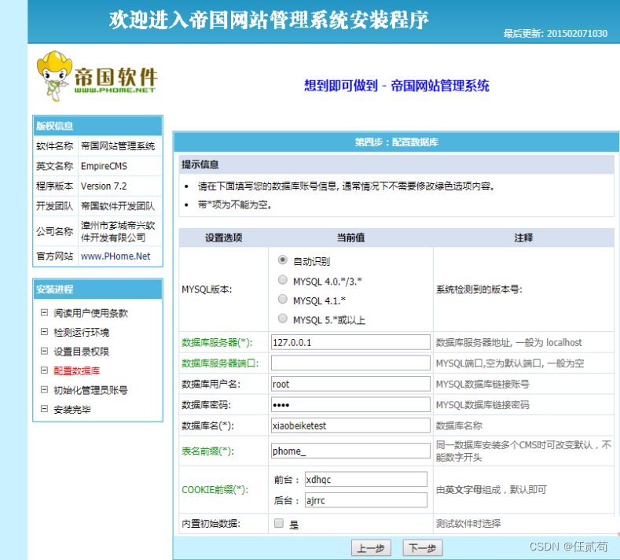Click box icon beside 配置数据库
Screen dimensions: 620x560
pyautogui.click(x=44, y=370)
